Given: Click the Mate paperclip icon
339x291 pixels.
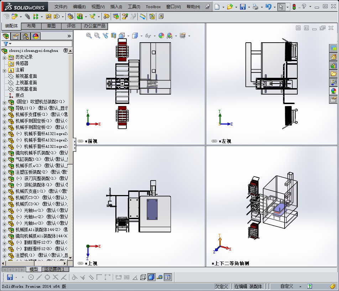Looking at the screenshot, I should coord(27,16).
